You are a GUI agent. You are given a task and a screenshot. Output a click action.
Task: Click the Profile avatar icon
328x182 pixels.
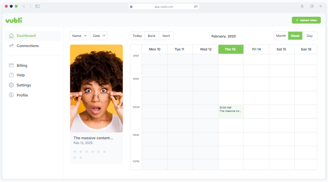12,95
